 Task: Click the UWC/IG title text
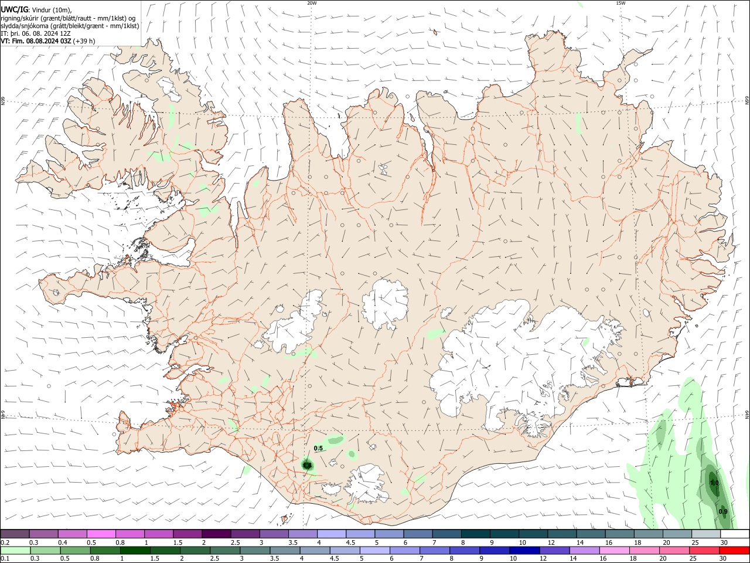pyautogui.click(x=13, y=10)
